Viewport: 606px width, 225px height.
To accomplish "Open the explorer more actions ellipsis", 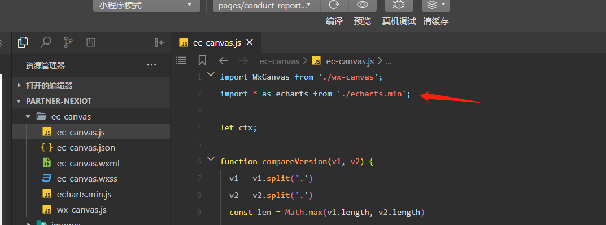I will point(151,65).
